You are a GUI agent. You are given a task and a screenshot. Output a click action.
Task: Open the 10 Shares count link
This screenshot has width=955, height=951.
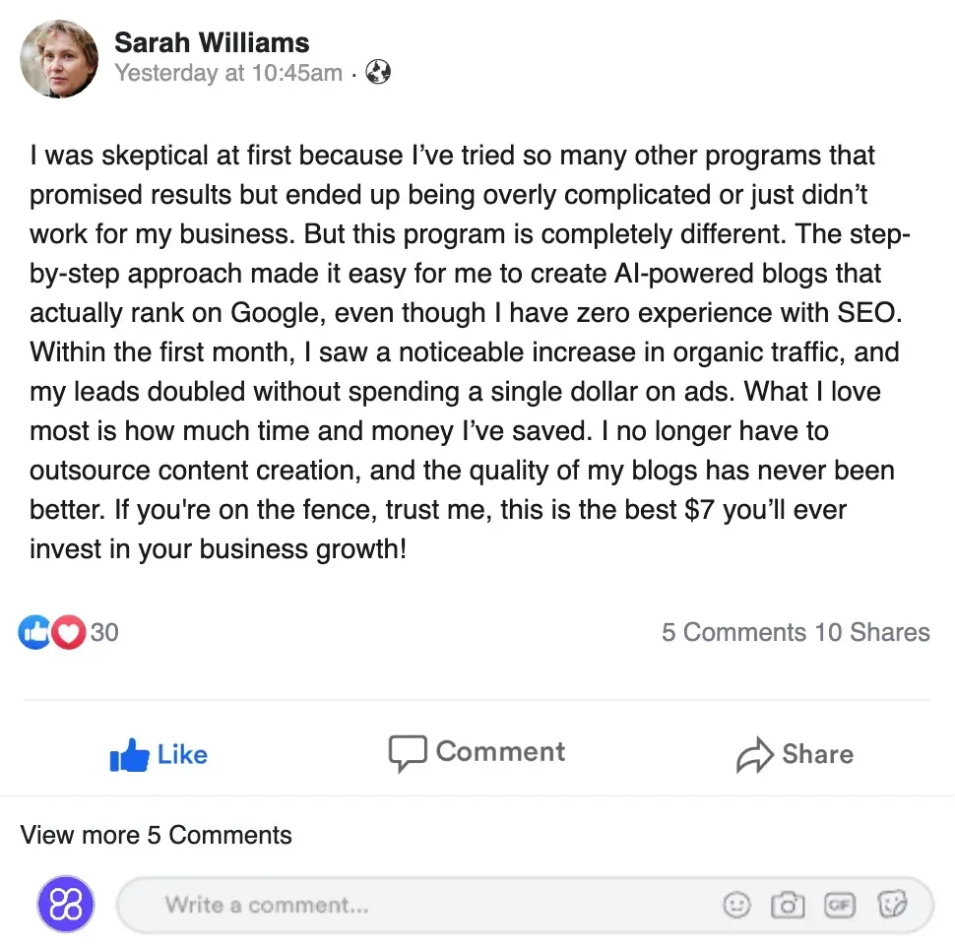click(x=872, y=632)
